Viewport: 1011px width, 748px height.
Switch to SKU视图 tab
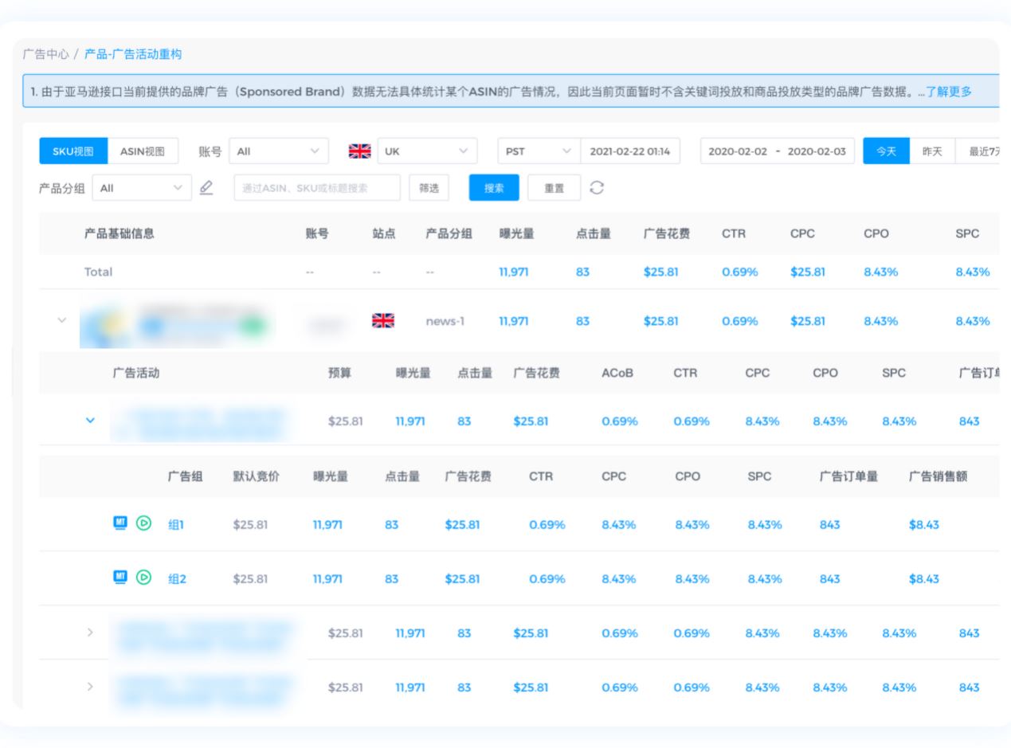click(73, 151)
